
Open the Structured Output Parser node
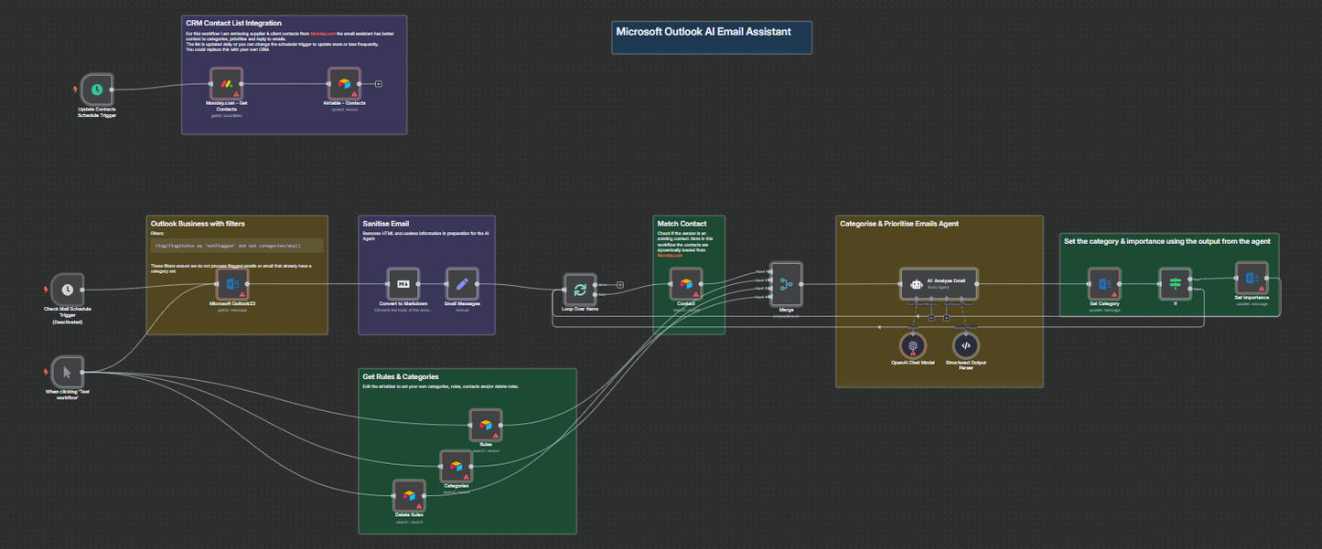point(966,345)
